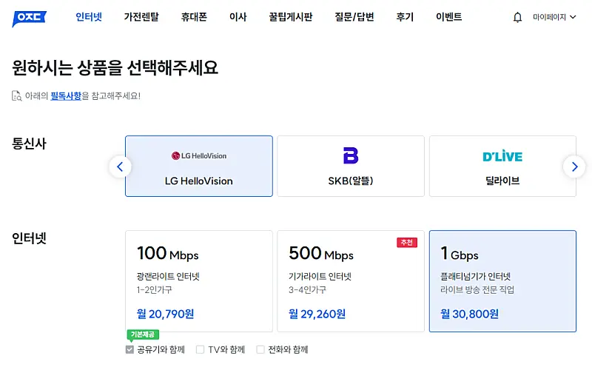Viewport: 592px width, 370px height.
Task: Select the 100 Mbps 광랜라이트 plan
Action: coord(198,280)
